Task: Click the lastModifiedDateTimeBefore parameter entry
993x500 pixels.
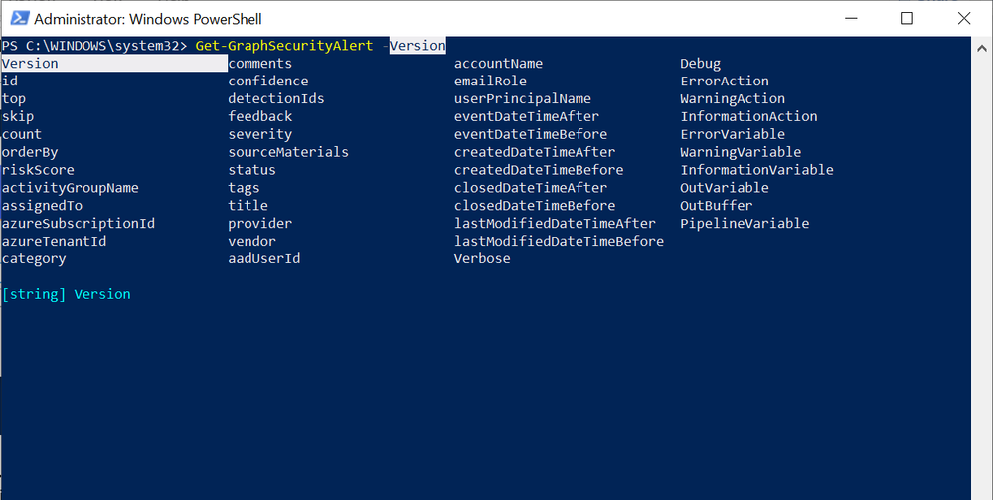Action: coord(559,242)
